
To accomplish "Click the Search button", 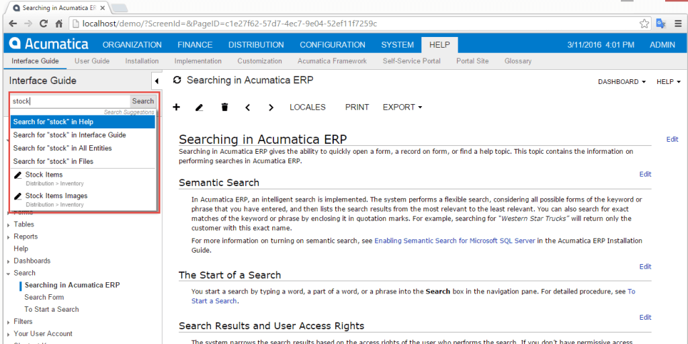I will [x=143, y=101].
